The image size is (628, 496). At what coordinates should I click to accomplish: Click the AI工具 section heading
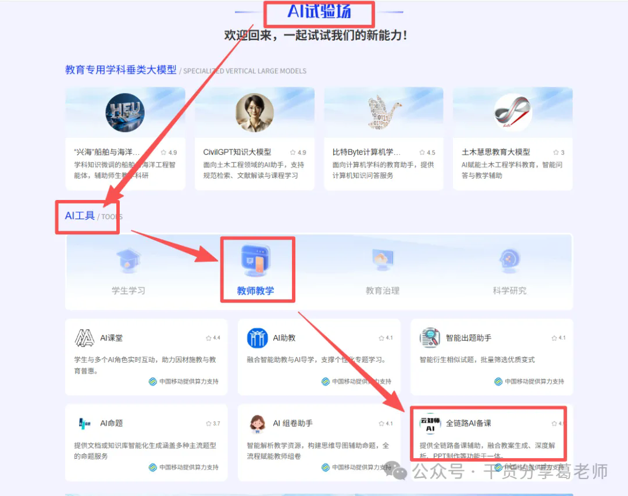(80, 216)
